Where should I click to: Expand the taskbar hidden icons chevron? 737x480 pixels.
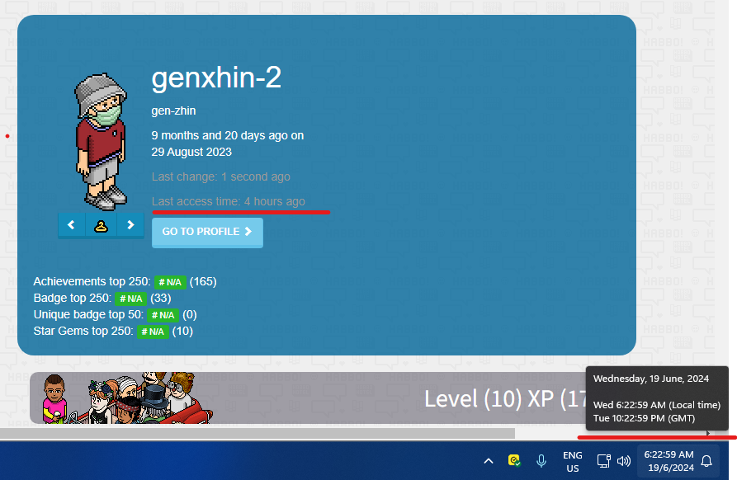pyautogui.click(x=489, y=461)
